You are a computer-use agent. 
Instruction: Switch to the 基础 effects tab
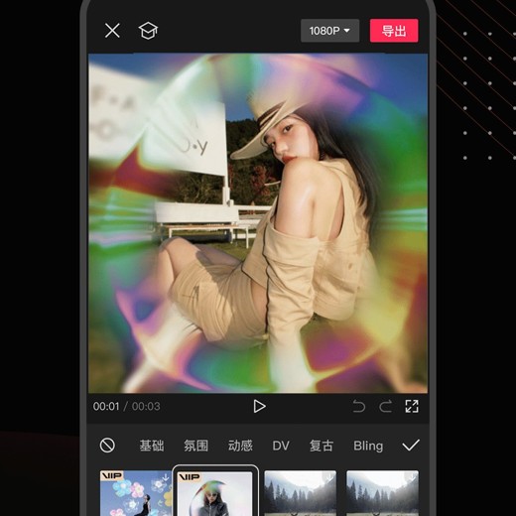click(152, 446)
